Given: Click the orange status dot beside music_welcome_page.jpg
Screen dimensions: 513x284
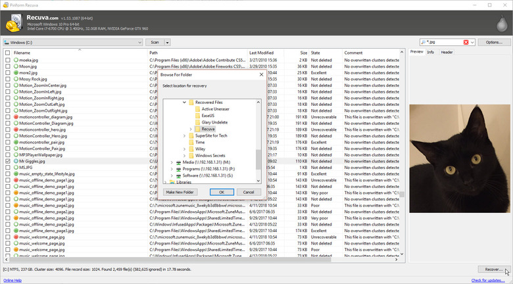Looking at the screenshot, I should (16, 250).
